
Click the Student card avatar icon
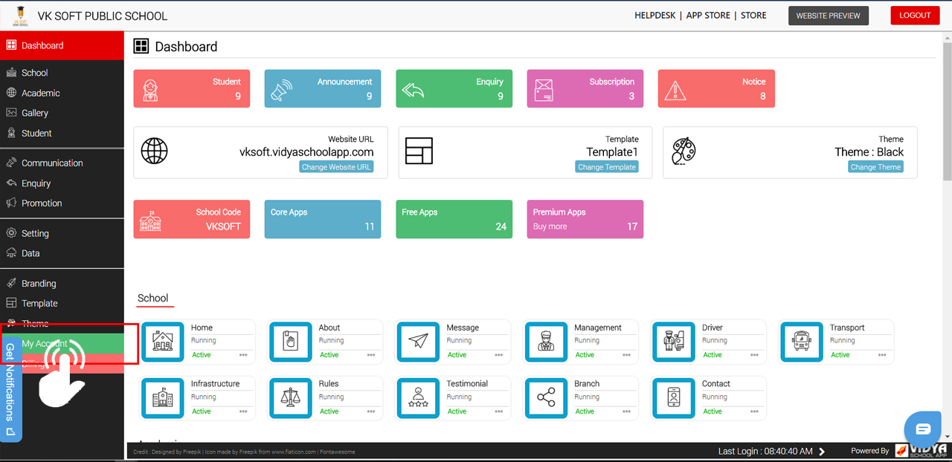point(150,90)
